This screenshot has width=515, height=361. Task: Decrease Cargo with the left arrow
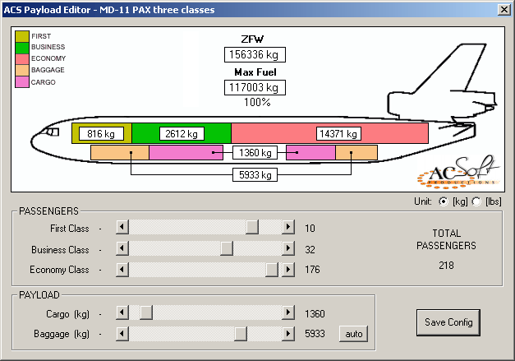[x=122, y=312]
